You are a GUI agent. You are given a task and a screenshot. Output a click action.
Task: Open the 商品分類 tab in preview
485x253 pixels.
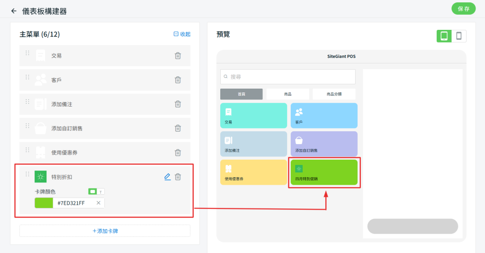pyautogui.click(x=334, y=94)
